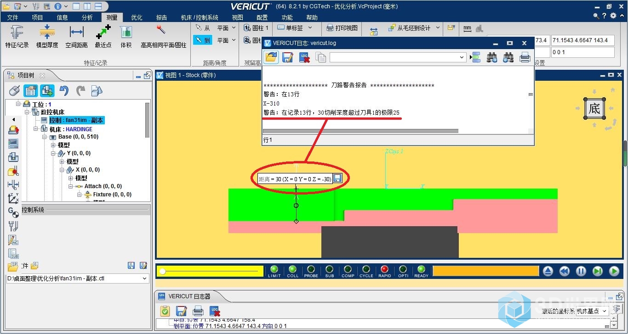Switch to the 分析 ribbon tab
This screenshot has height=334, width=628.
87,17
